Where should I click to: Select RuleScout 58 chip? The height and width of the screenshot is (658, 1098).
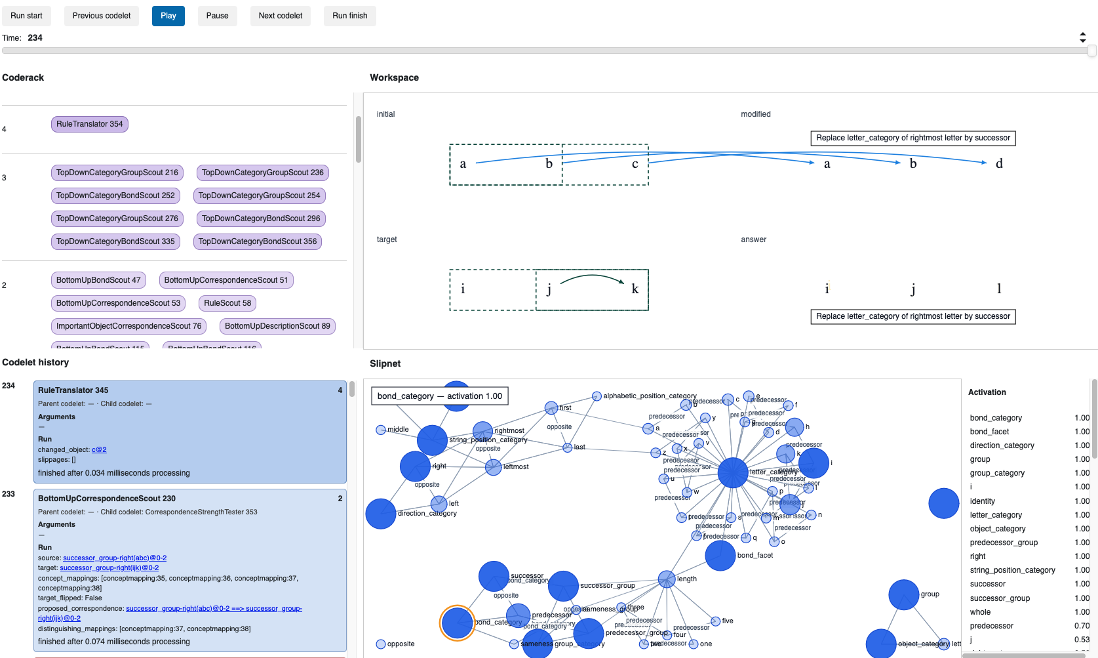[x=227, y=303]
